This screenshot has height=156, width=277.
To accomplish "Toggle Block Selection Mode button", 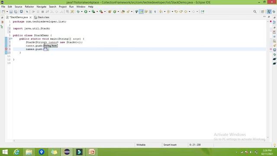I will [x=151, y=12].
